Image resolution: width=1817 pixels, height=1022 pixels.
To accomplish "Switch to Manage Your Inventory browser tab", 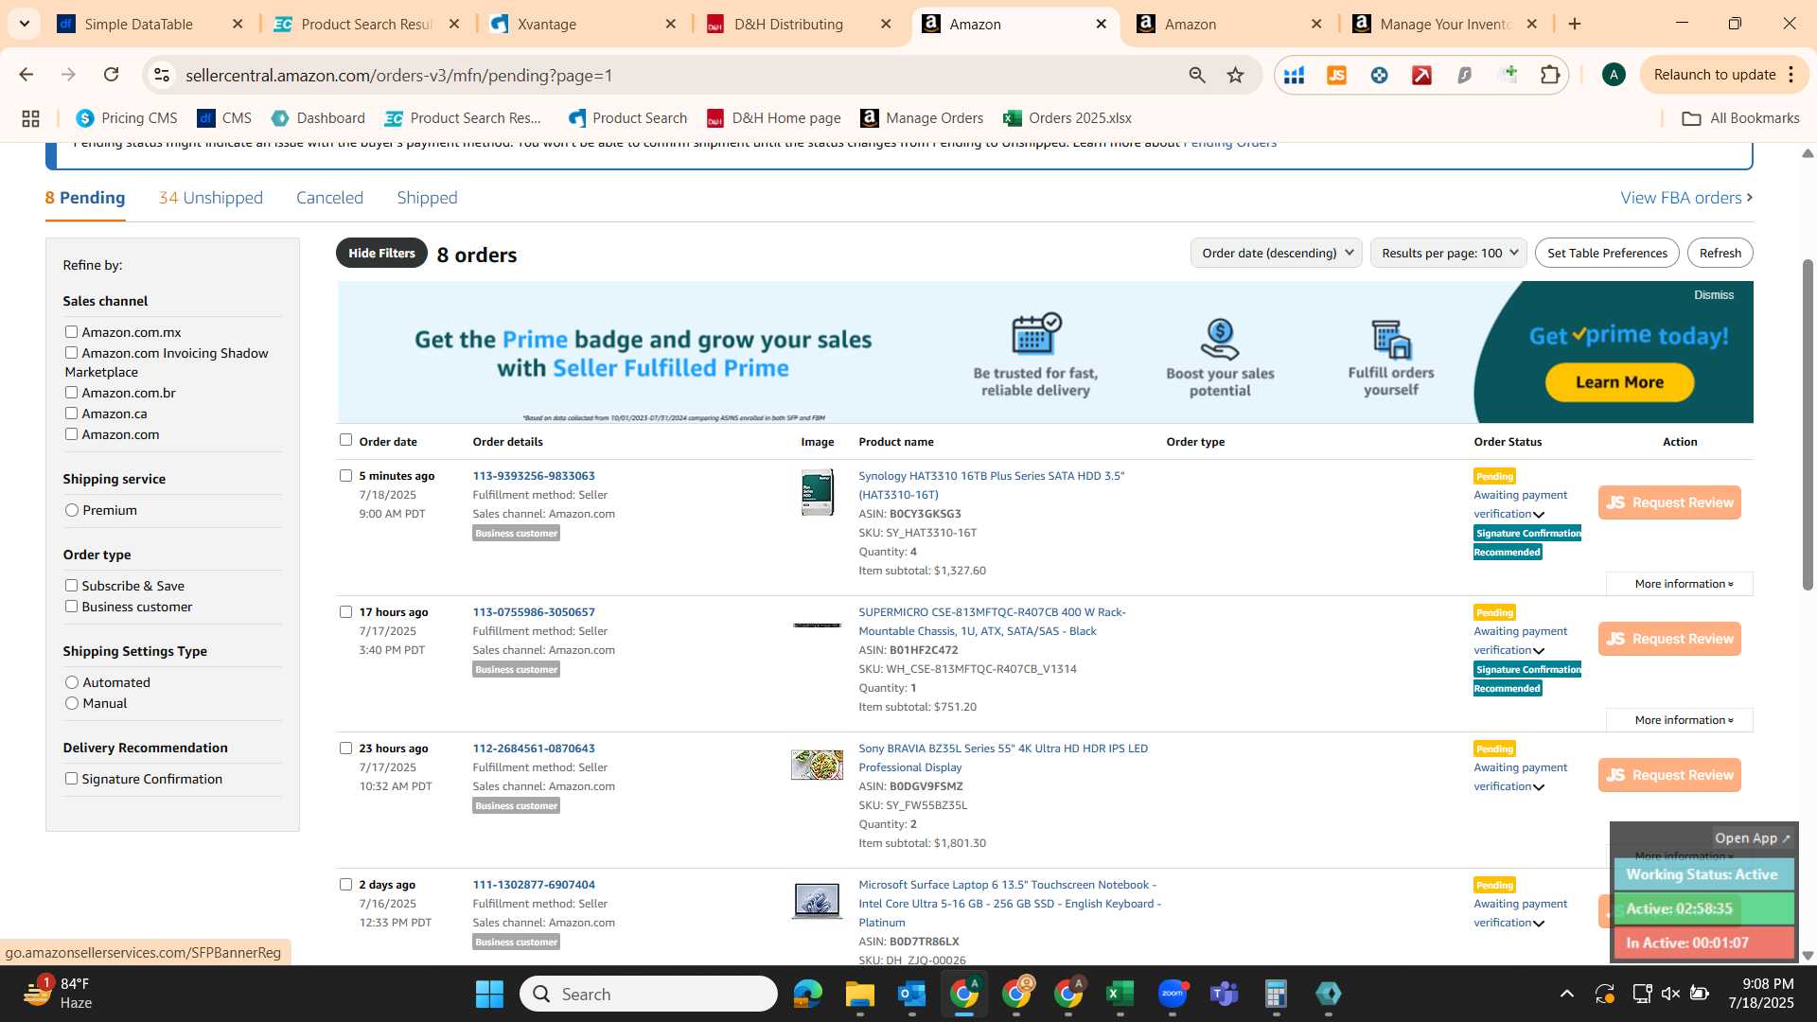I will point(1444,24).
